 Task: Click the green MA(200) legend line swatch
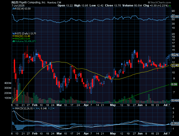click(14, 38)
